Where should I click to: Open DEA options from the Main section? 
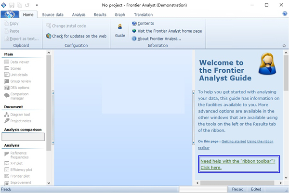click(x=20, y=88)
